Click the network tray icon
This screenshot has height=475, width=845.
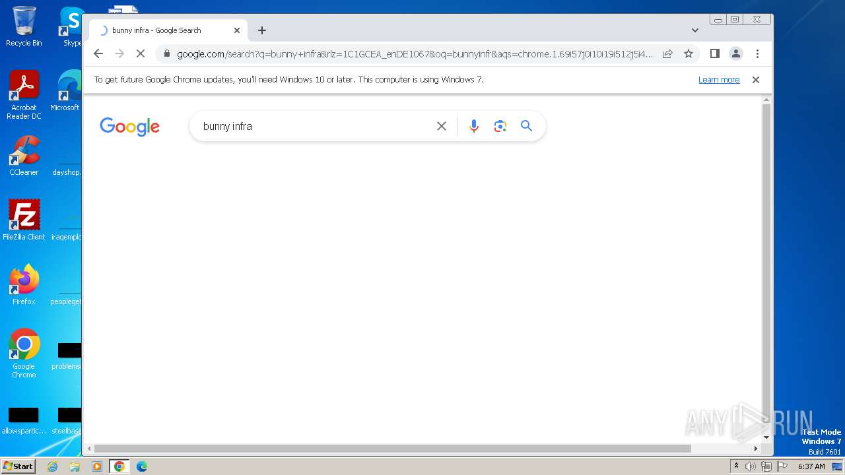point(766,466)
